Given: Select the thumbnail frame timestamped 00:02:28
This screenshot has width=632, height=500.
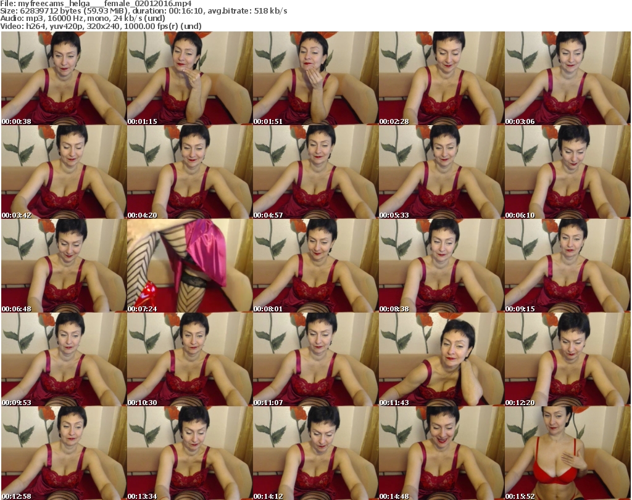Looking at the screenshot, I should pos(441,78).
